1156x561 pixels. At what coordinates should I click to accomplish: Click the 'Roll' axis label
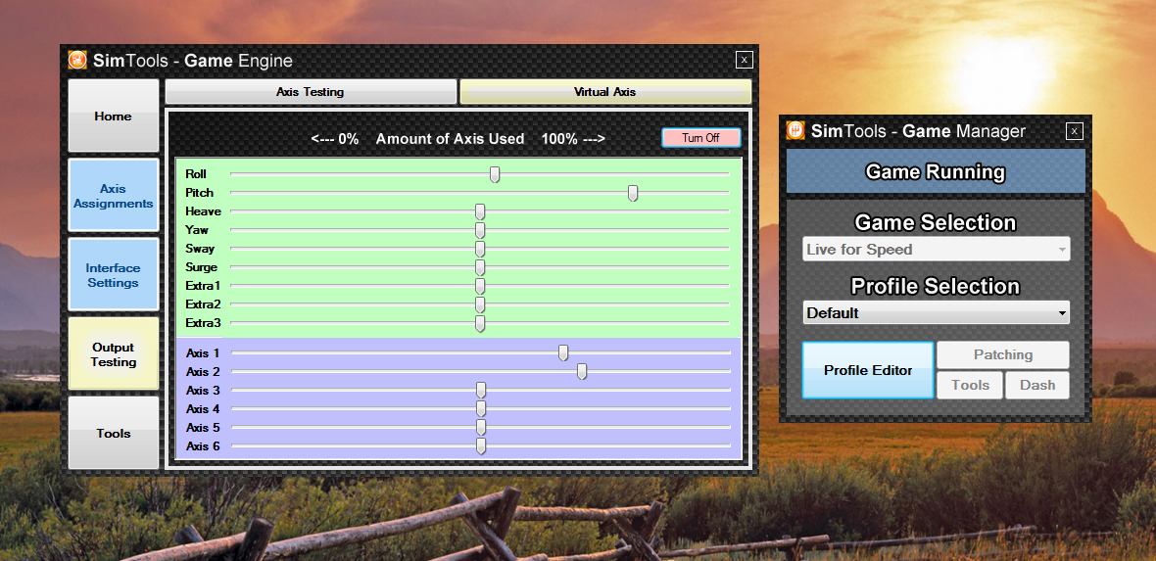(196, 174)
